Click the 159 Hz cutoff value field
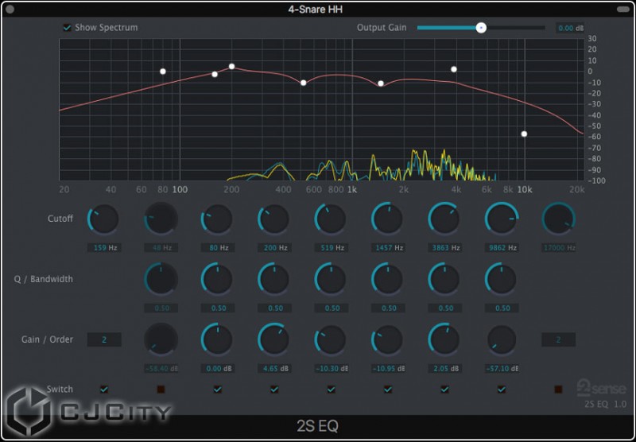Image resolution: width=636 pixels, height=442 pixels. (104, 248)
